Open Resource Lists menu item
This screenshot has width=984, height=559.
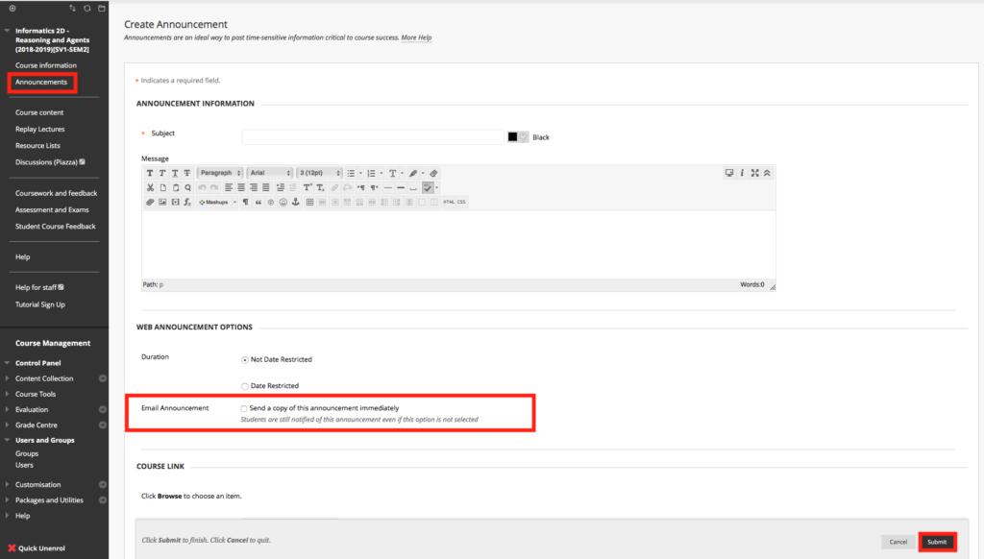coord(37,146)
